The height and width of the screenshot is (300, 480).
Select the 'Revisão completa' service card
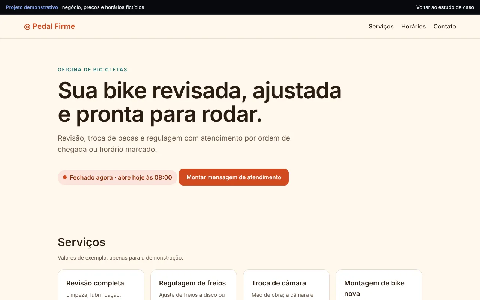101,285
